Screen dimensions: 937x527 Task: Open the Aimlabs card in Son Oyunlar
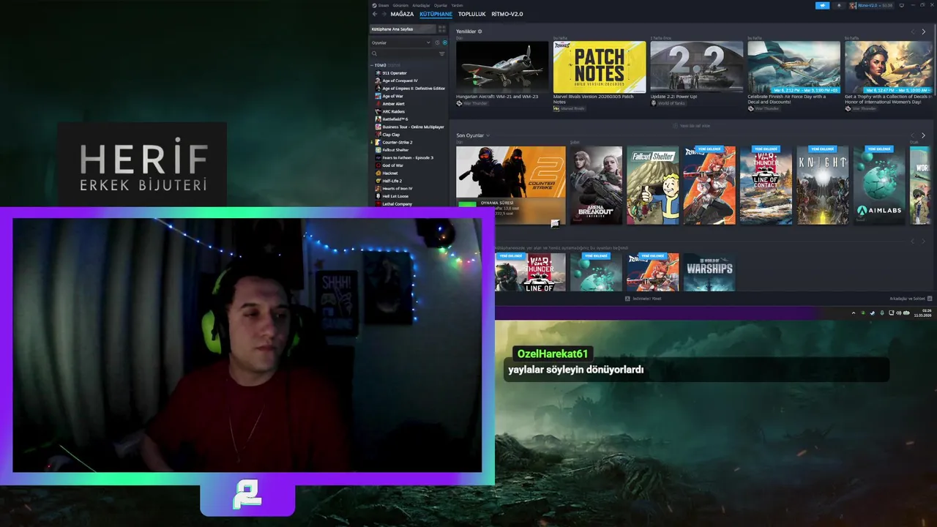(878, 185)
